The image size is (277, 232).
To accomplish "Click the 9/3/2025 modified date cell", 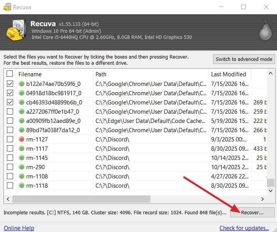I will (229, 140).
